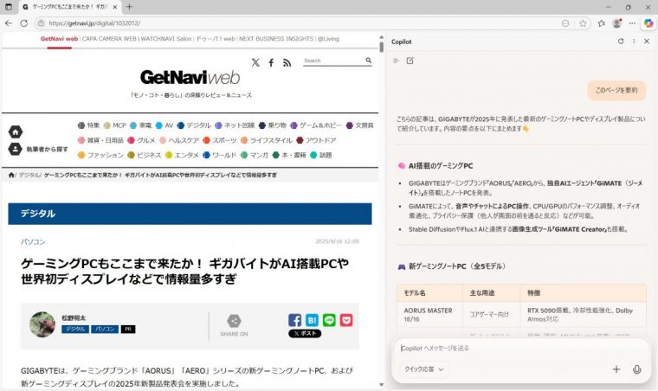This screenshot has width=658, height=391.
Task: Open the ネット回線 category
Action: [235, 125]
